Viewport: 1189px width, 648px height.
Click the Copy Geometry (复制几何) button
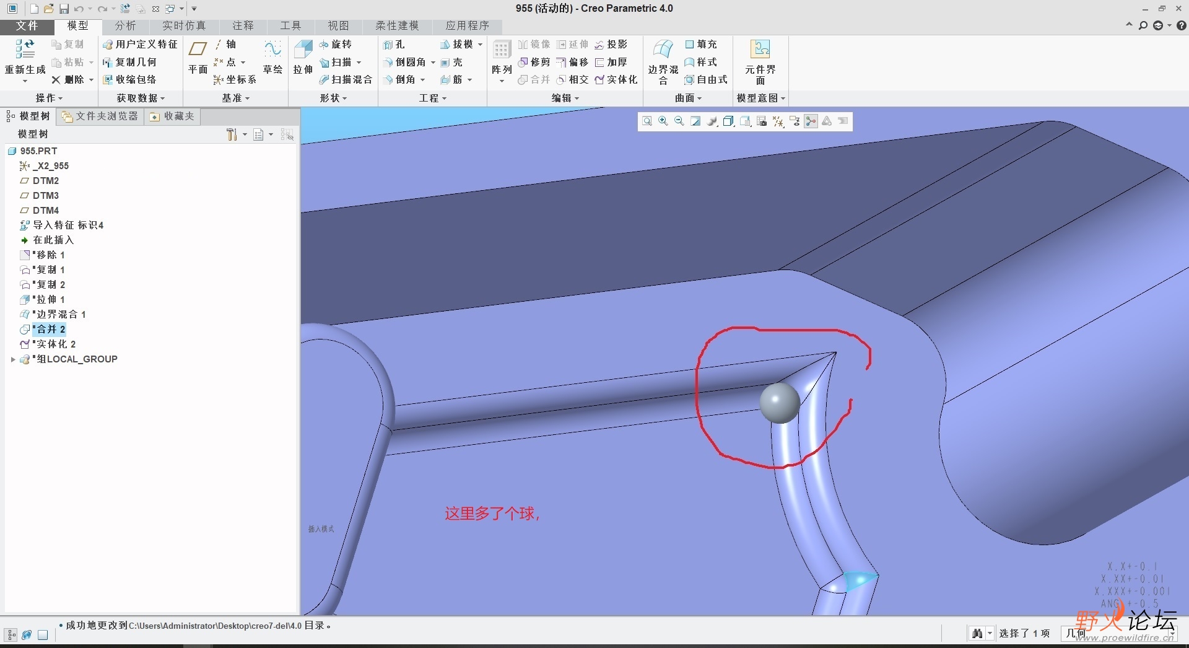(x=129, y=63)
